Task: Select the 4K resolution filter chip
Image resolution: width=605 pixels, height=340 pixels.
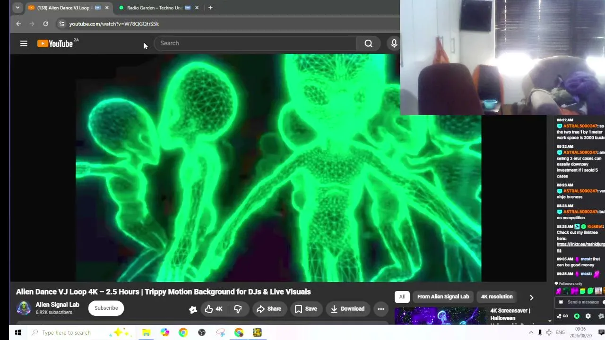Action: click(x=497, y=297)
